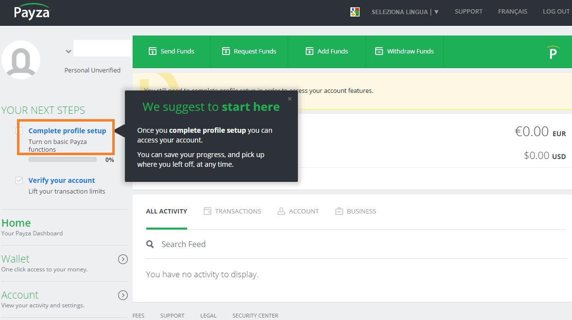The image size is (572, 320).
Task: Toggle Verify your account checkbox
Action: pos(19,180)
